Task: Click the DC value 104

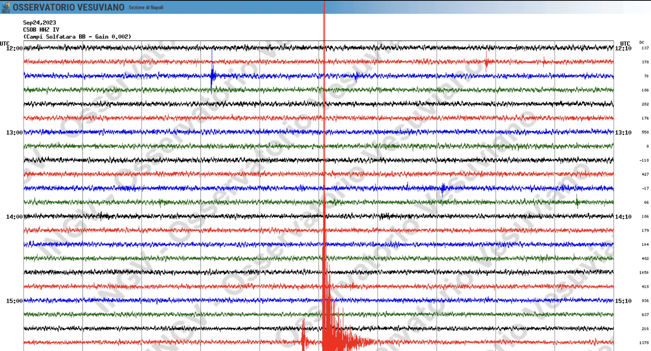Action: tap(645, 245)
